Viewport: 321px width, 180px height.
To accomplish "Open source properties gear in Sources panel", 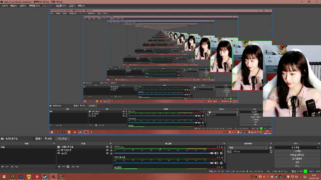I will (68, 167).
